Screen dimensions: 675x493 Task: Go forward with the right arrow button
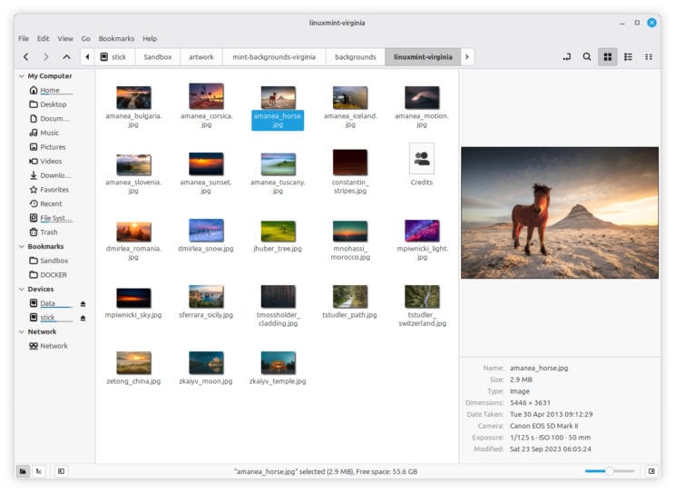46,57
